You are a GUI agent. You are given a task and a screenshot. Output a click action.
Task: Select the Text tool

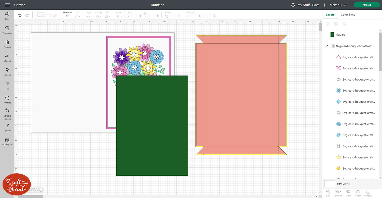tap(7, 84)
